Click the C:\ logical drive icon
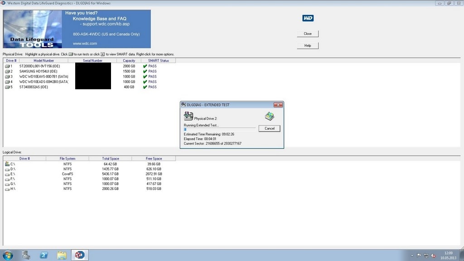The image size is (464, 261). pos(7,164)
